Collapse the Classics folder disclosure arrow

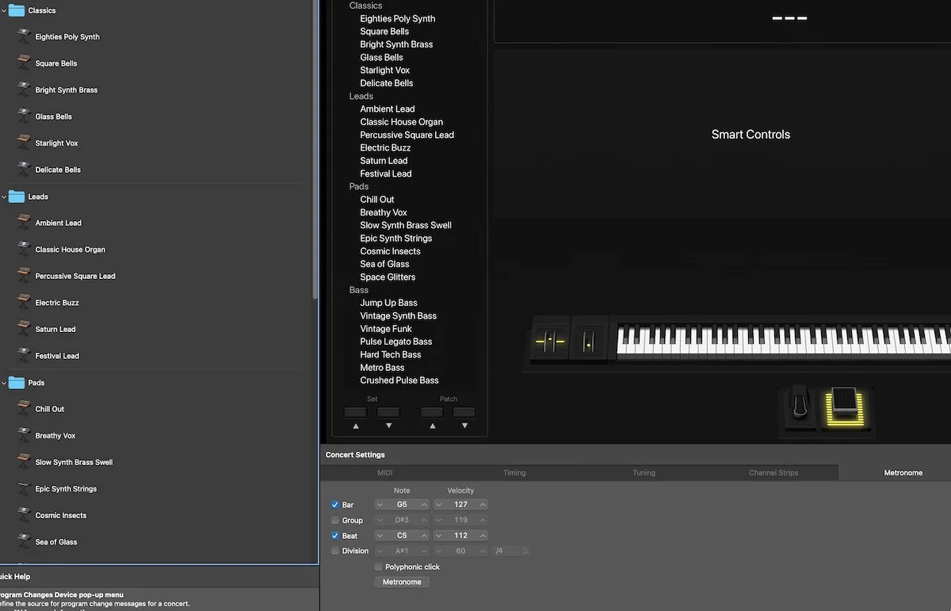(x=4, y=10)
